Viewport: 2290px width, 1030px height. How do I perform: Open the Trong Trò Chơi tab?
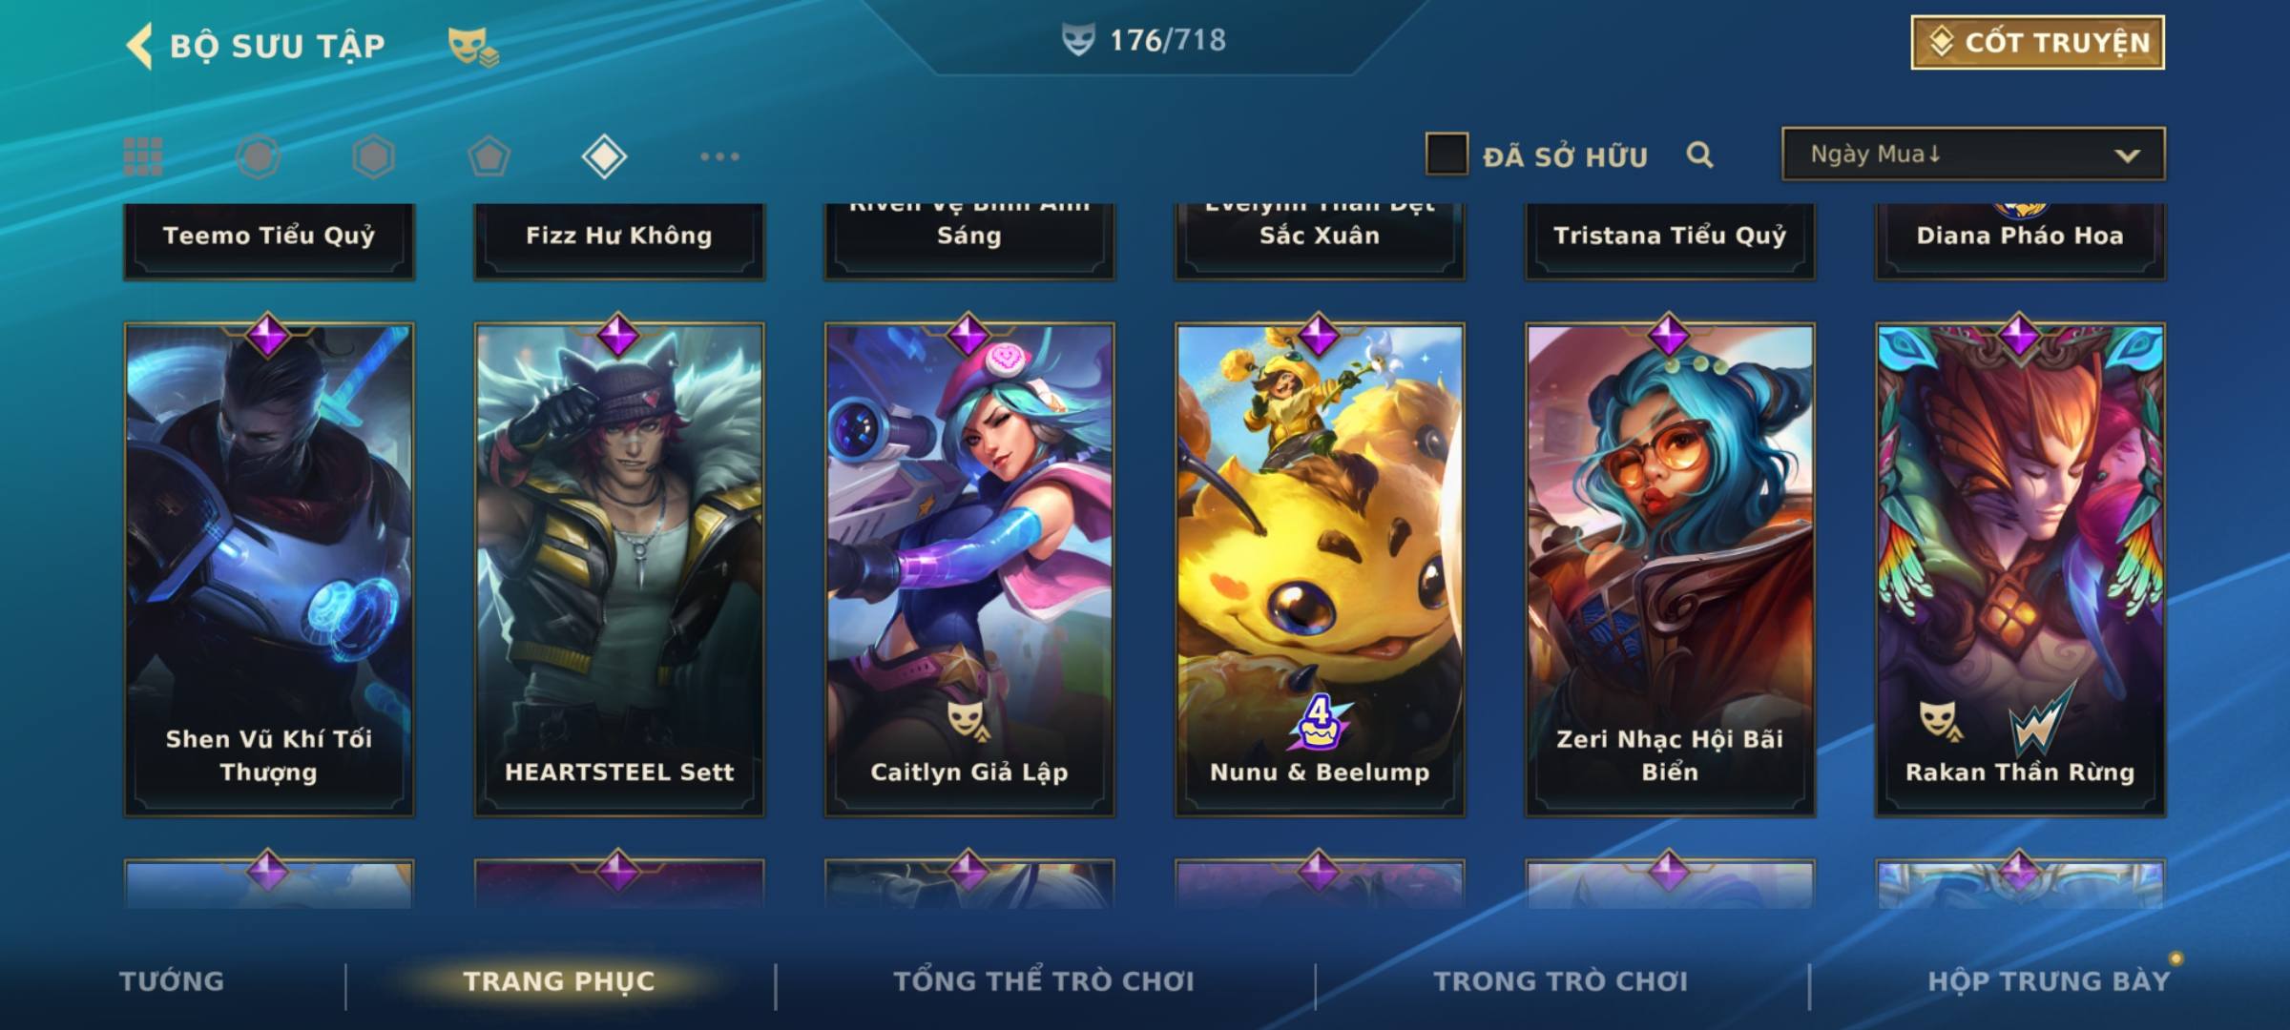(x=1560, y=981)
